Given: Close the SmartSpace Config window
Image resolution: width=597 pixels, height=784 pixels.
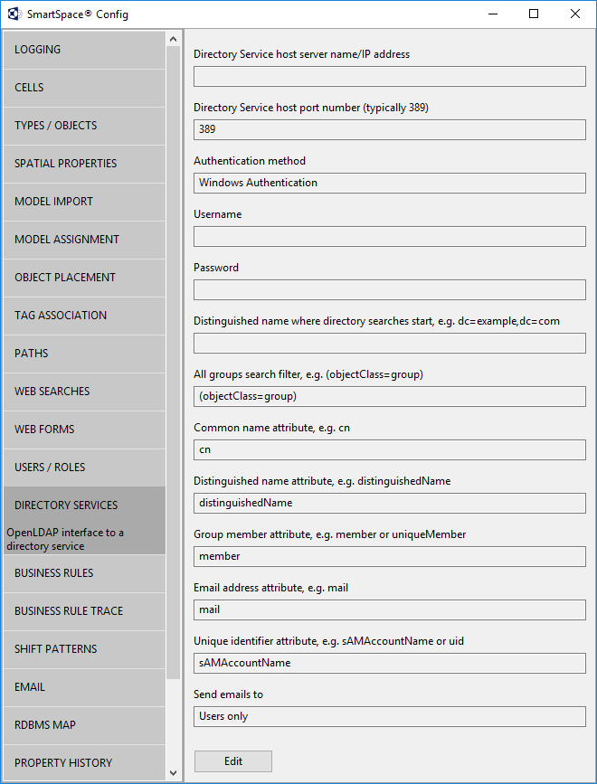Looking at the screenshot, I should [575, 14].
